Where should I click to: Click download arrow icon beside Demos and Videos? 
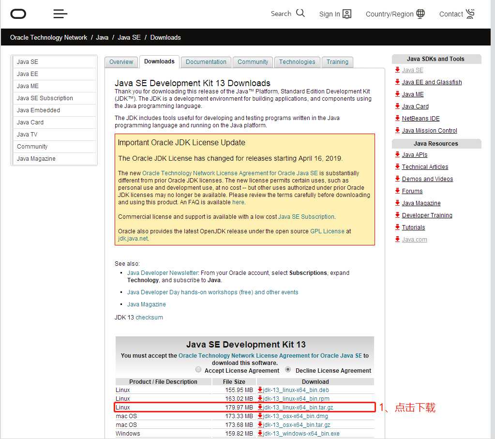397,179
